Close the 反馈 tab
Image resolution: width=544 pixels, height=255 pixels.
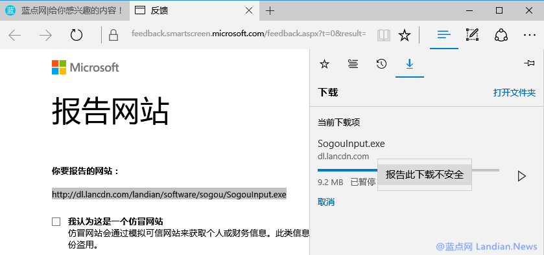(x=249, y=11)
